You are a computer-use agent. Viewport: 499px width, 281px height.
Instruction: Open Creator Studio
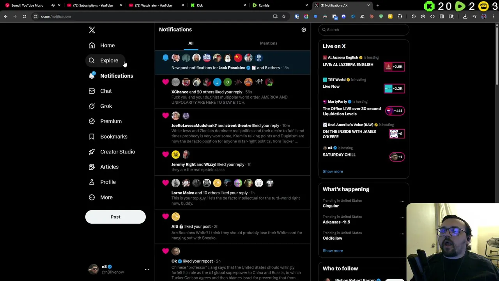tap(112, 151)
